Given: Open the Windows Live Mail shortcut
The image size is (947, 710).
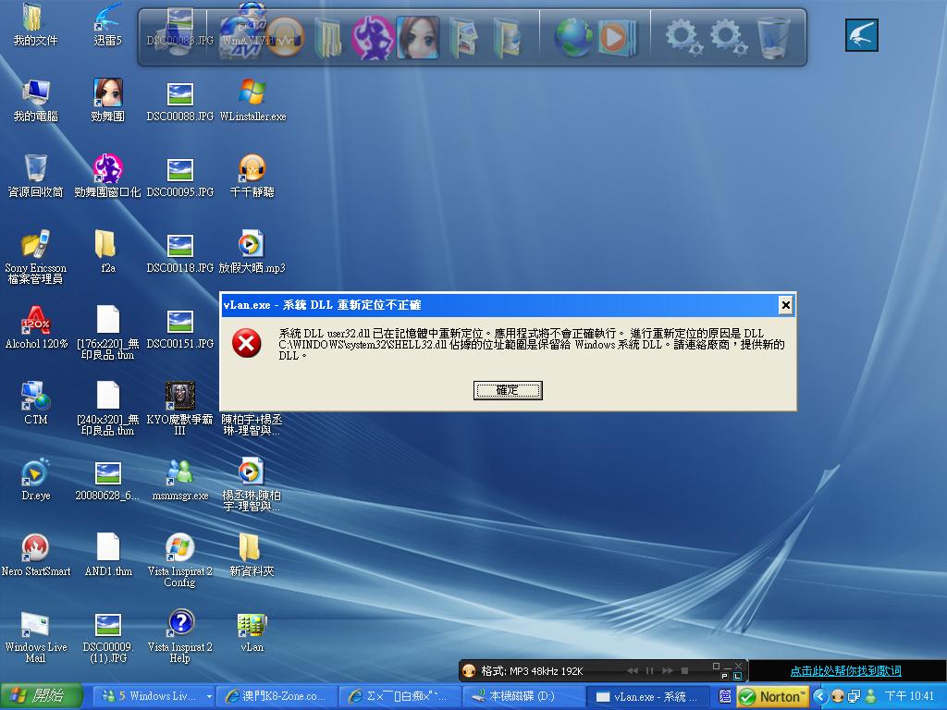Looking at the screenshot, I should point(35,637).
